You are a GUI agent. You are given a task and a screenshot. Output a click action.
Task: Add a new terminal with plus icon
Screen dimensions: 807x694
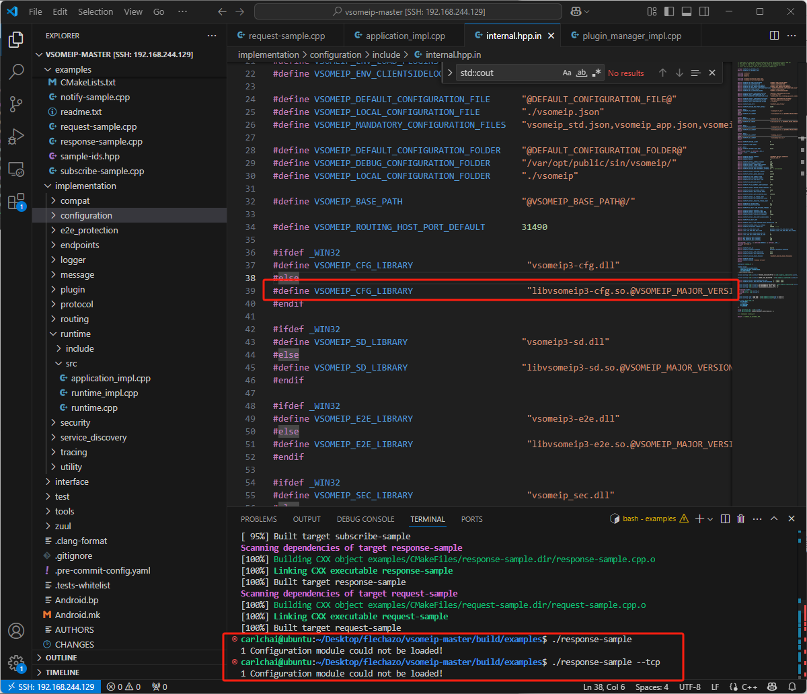point(699,518)
